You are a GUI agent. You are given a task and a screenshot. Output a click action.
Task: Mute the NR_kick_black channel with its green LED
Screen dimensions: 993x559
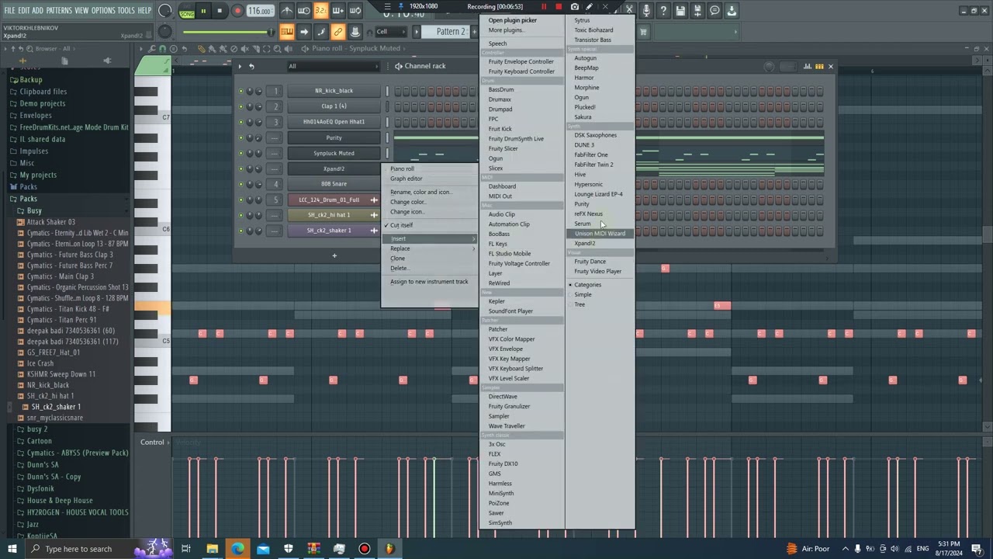point(241,91)
